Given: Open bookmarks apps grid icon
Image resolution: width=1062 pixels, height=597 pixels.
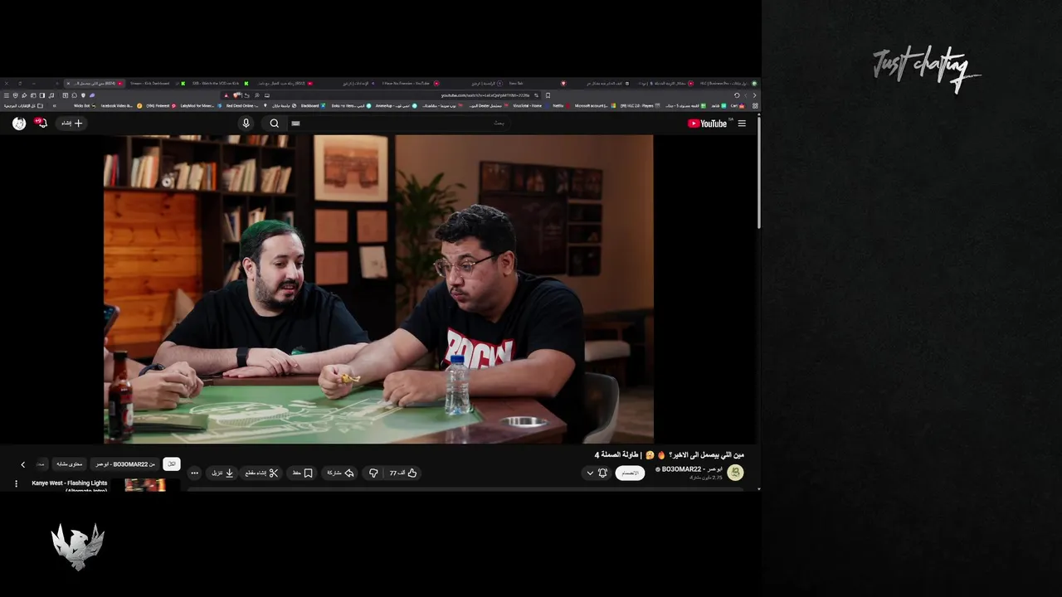Looking at the screenshot, I should pos(756,105).
